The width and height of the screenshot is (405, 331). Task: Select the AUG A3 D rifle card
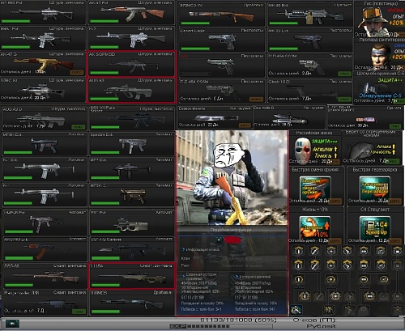[45, 119]
